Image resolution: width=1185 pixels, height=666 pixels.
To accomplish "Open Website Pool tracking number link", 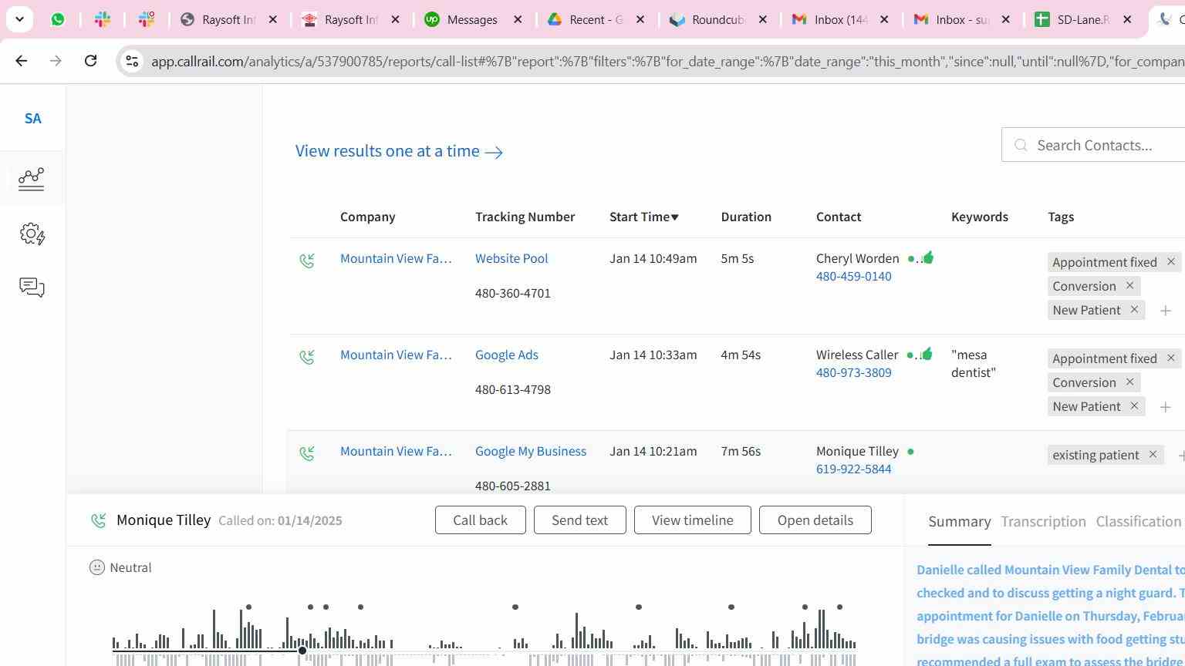I will click(511, 258).
